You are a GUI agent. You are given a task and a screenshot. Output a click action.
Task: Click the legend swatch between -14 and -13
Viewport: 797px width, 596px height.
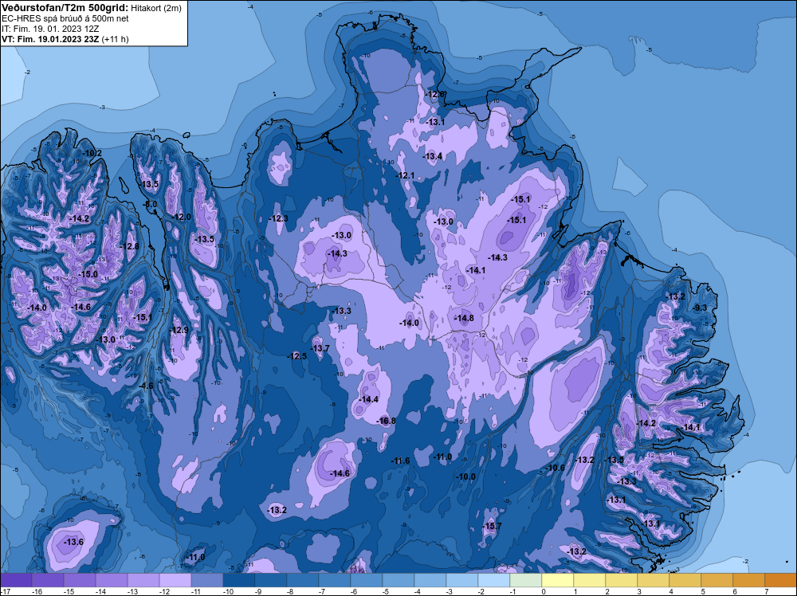coord(112,580)
